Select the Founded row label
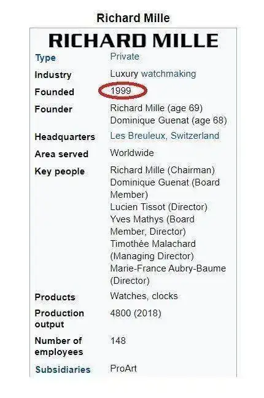The image size is (264, 398). 54,92
